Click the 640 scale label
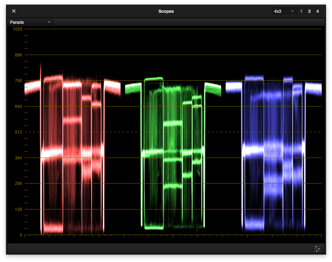This screenshot has width=332, height=262. coord(18,107)
